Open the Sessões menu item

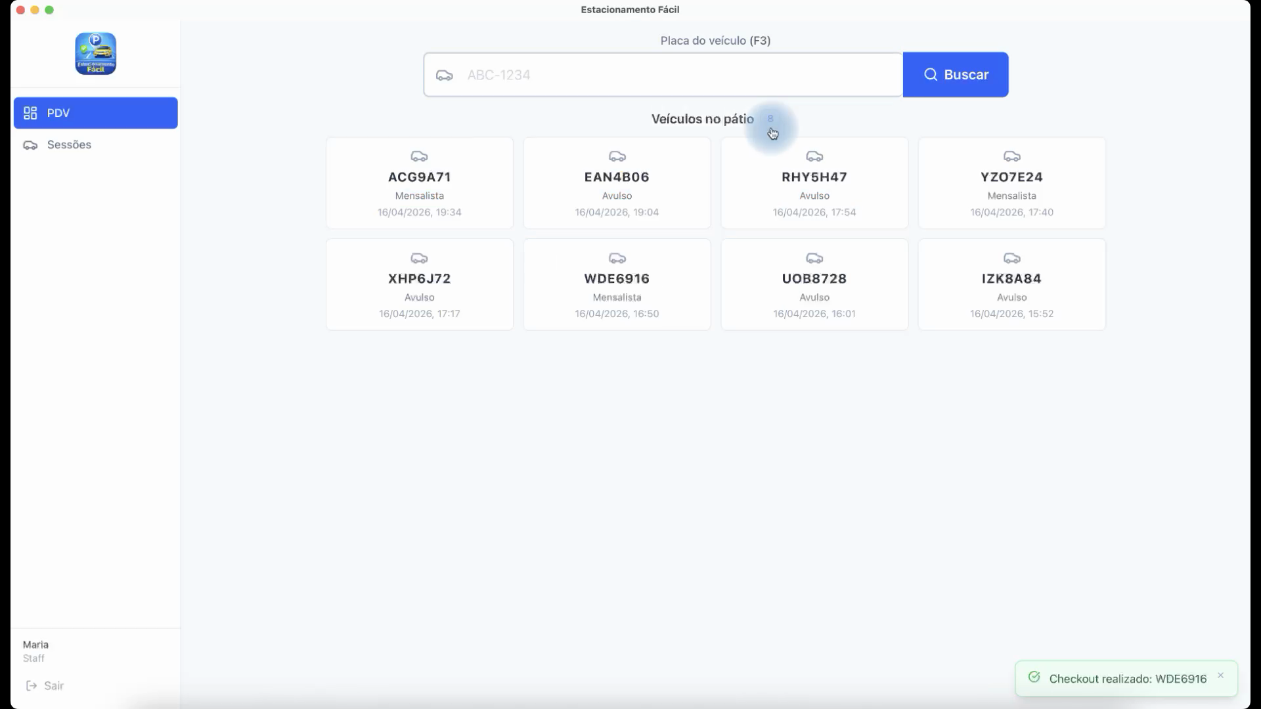pos(95,144)
